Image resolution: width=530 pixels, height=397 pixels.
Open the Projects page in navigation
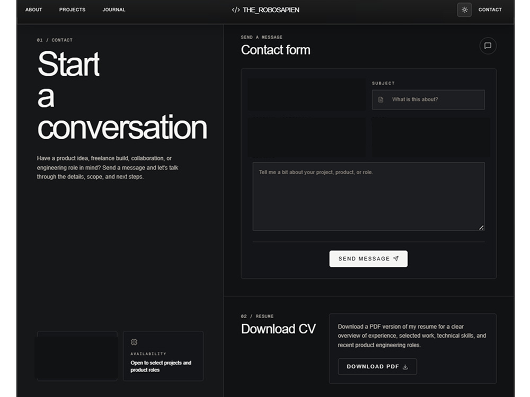tap(72, 10)
